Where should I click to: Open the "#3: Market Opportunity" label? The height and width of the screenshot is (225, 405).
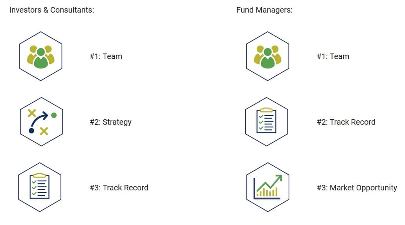point(357,188)
